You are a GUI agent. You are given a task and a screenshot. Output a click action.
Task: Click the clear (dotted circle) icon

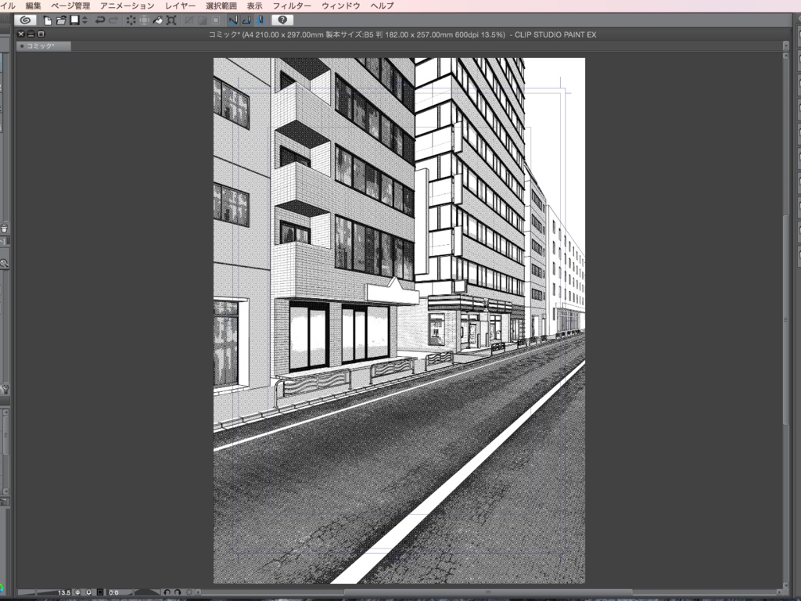[x=131, y=20]
